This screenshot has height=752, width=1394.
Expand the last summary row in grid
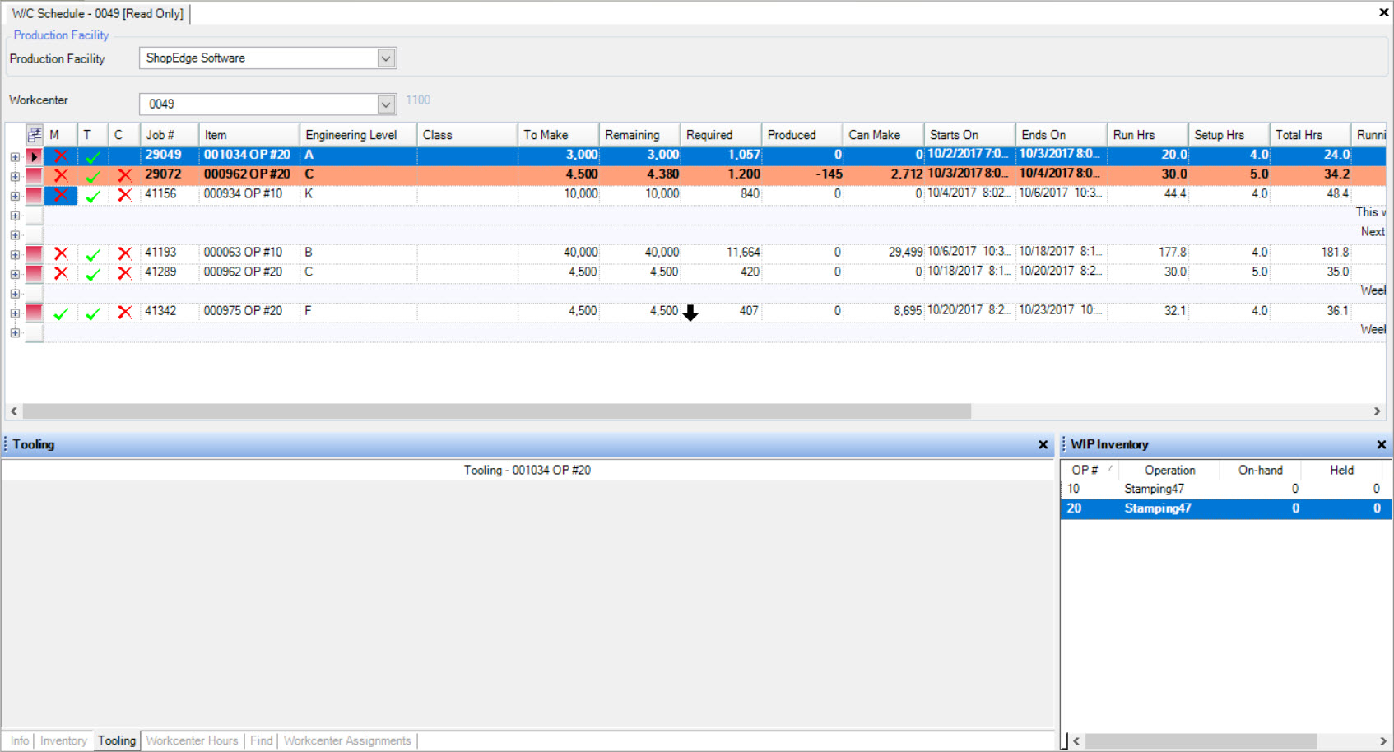point(15,333)
